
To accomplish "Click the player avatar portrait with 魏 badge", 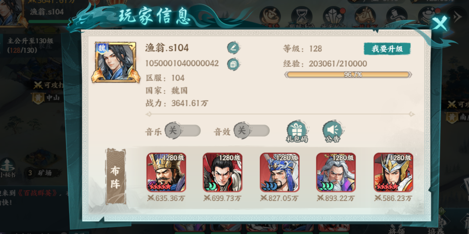I will (x=115, y=62).
